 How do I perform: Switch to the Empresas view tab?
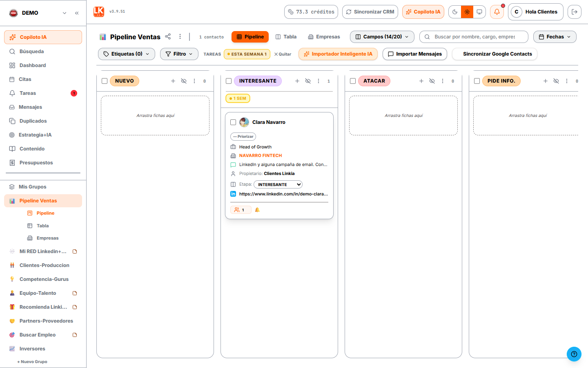point(324,37)
